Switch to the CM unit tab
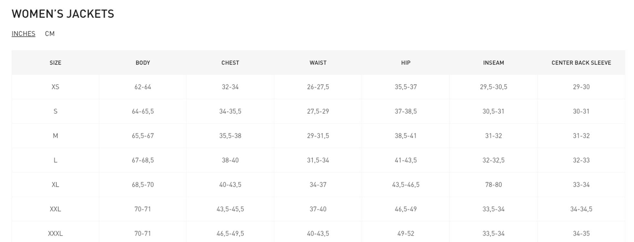This screenshot has width=634, height=242. 50,34
